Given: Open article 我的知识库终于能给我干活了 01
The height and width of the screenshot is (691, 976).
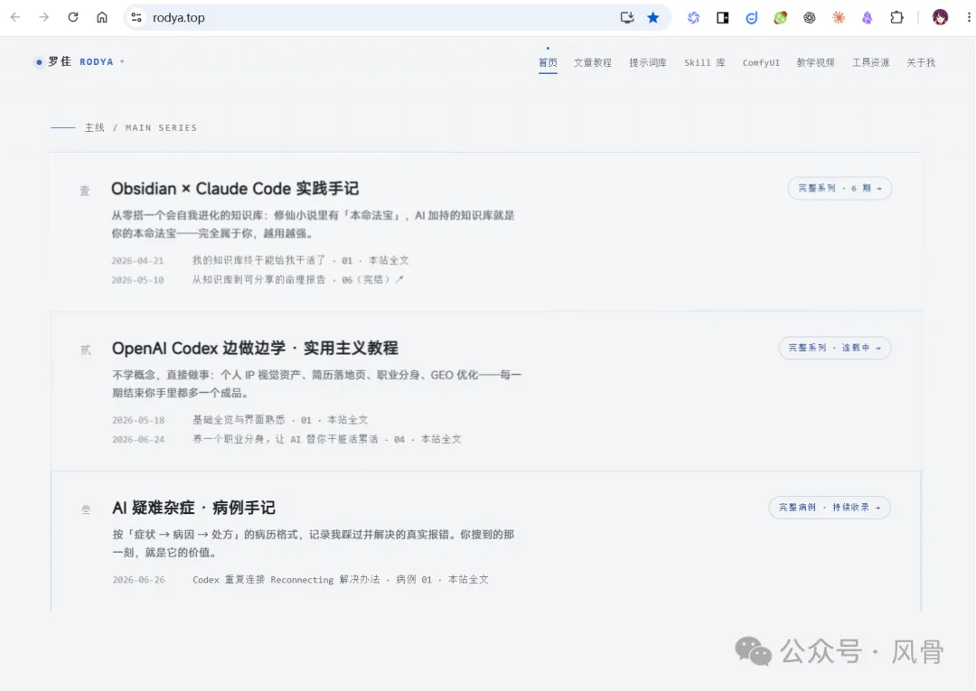Looking at the screenshot, I should pos(300,260).
